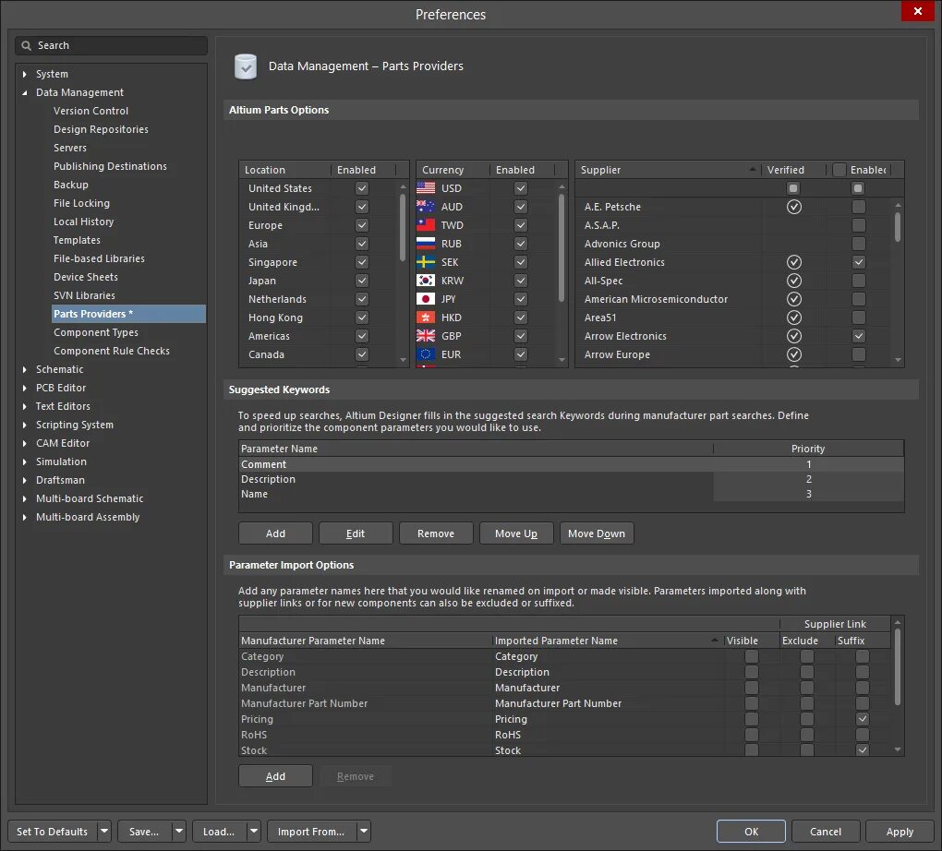This screenshot has width=942, height=851.
Task: Click the SEK flag icon
Action: tap(426, 262)
